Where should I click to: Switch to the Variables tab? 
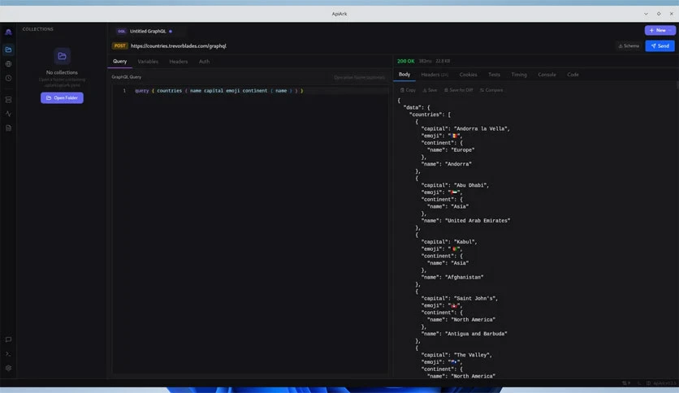[x=148, y=62]
